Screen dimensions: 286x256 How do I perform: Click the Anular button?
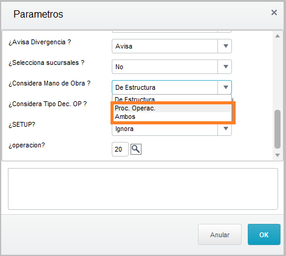(x=220, y=235)
